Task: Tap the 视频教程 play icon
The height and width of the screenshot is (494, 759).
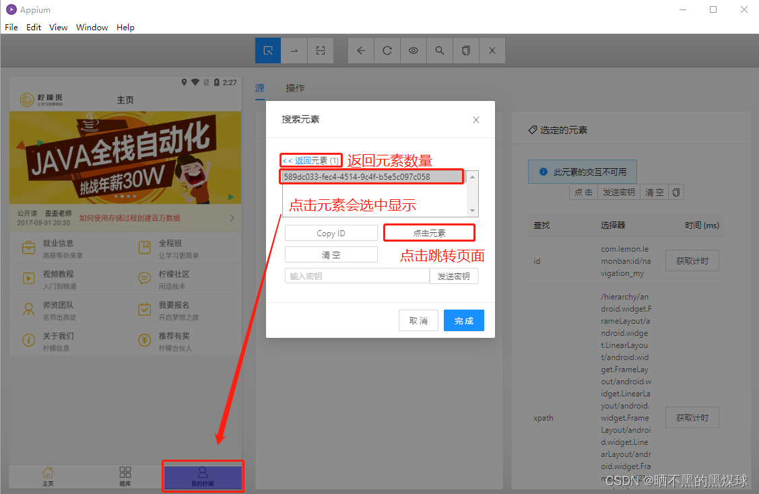Action: [x=28, y=278]
